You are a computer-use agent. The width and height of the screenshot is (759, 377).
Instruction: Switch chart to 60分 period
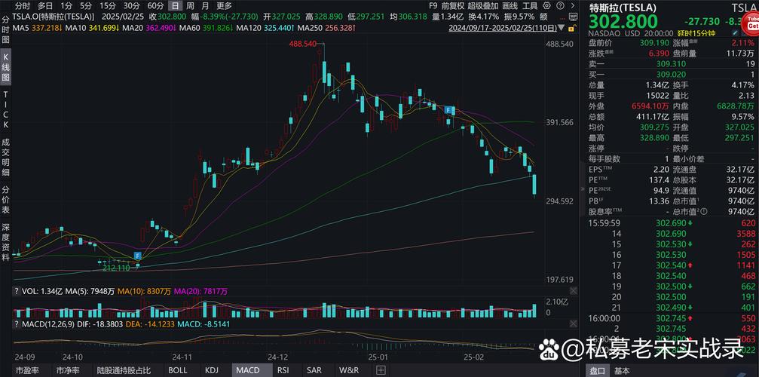coord(155,5)
